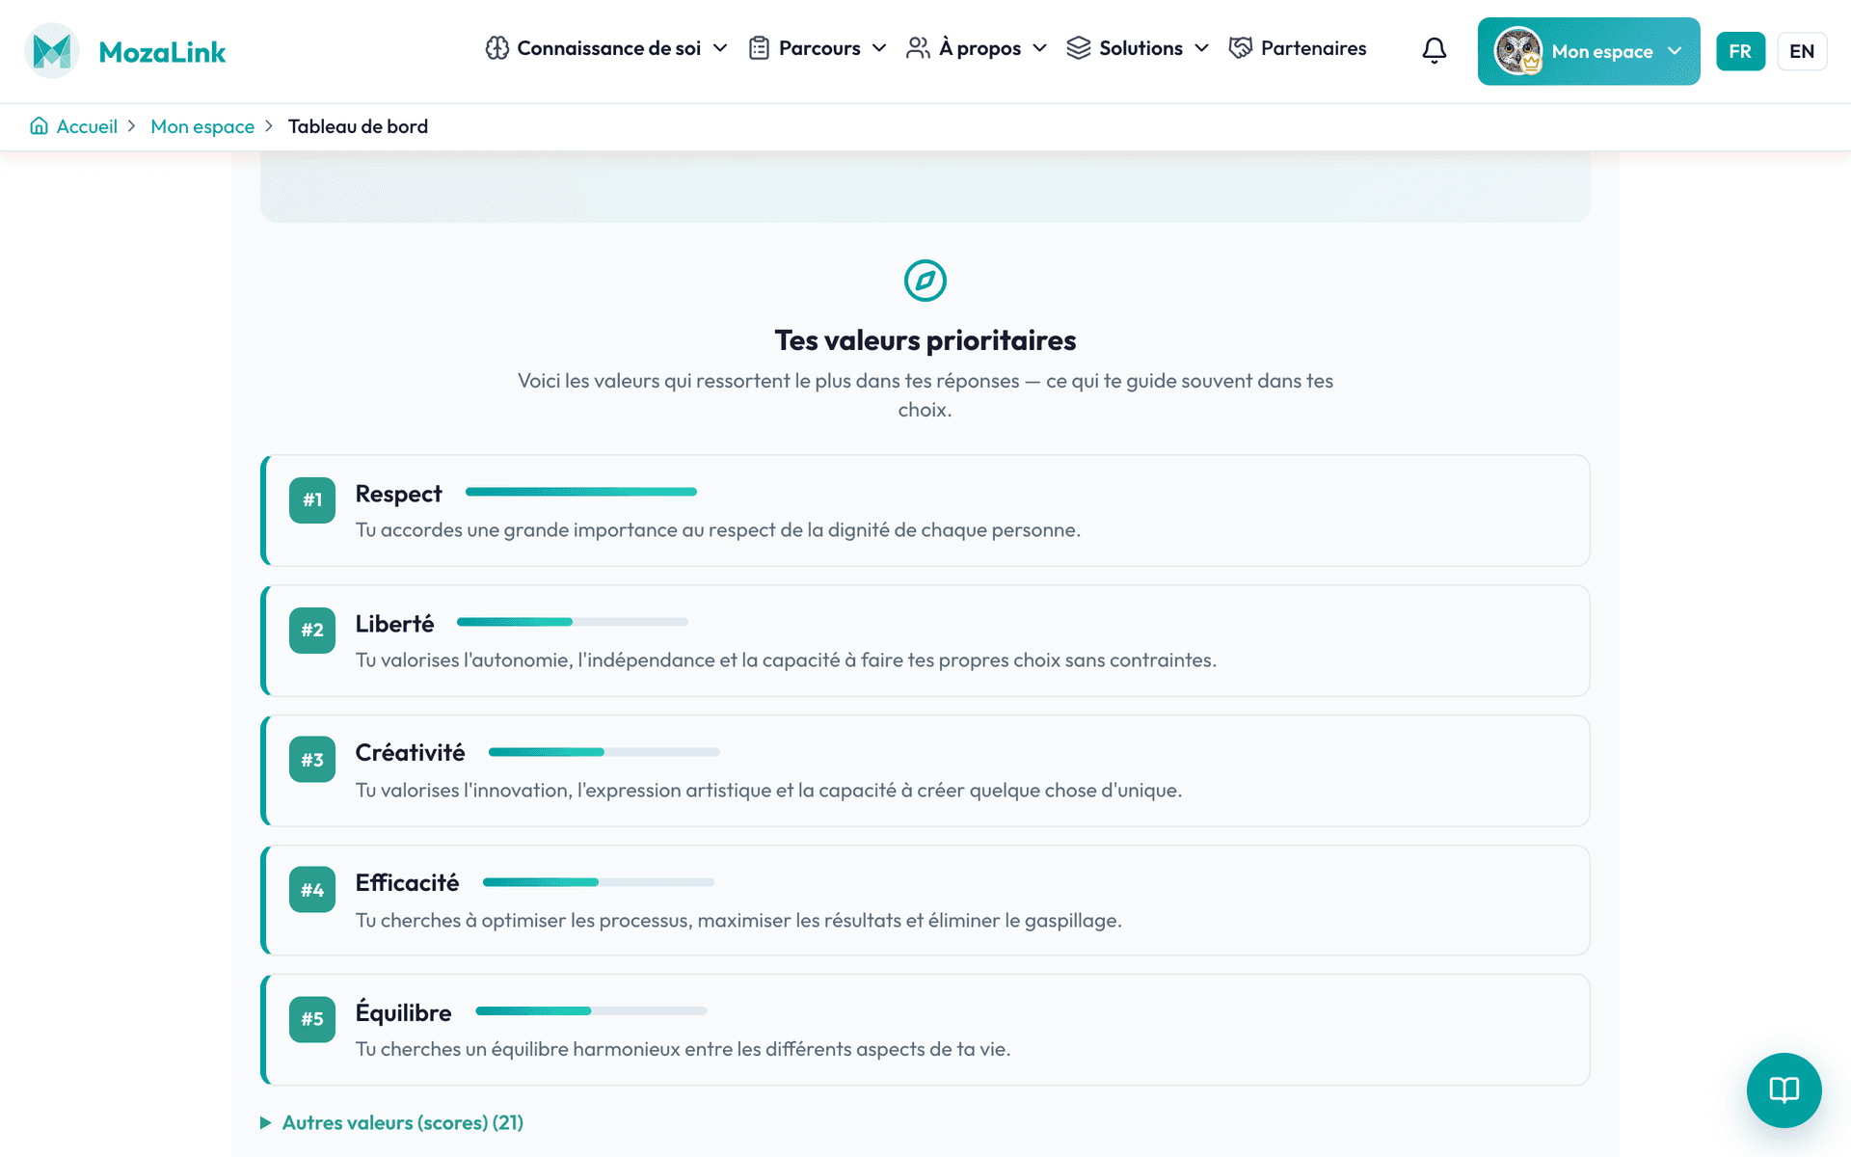Click the Créativité value title
The image size is (1851, 1157).
click(x=410, y=753)
